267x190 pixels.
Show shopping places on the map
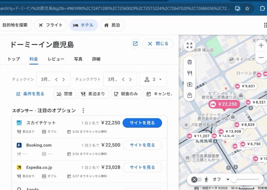[190, 96]
